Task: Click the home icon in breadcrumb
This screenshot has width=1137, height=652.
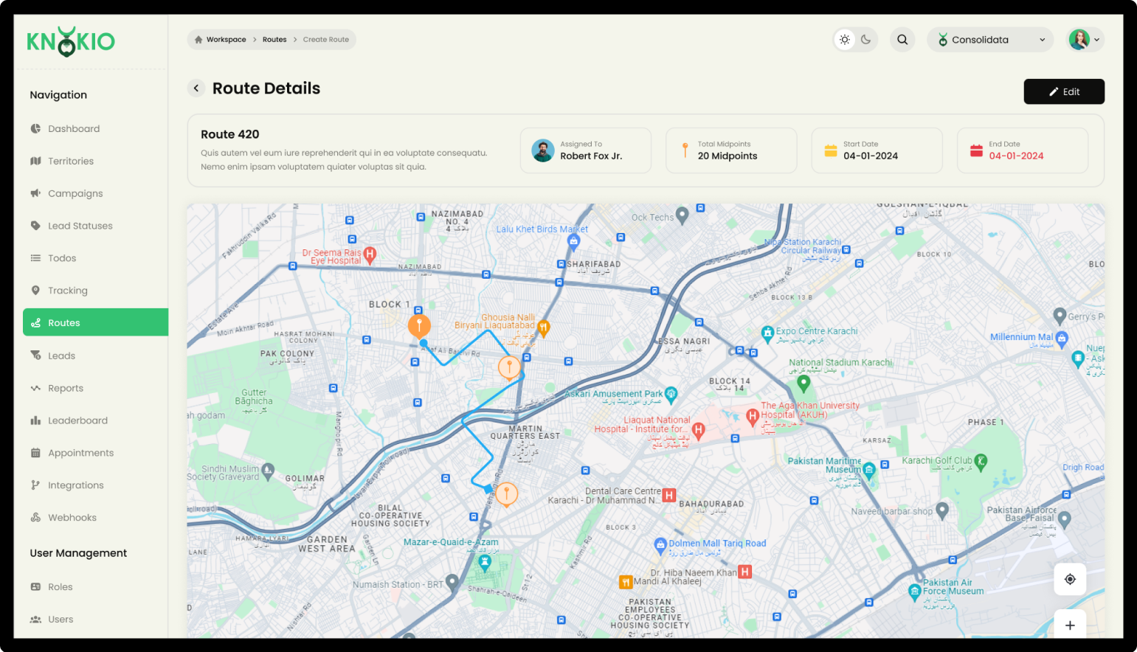Action: click(x=198, y=40)
